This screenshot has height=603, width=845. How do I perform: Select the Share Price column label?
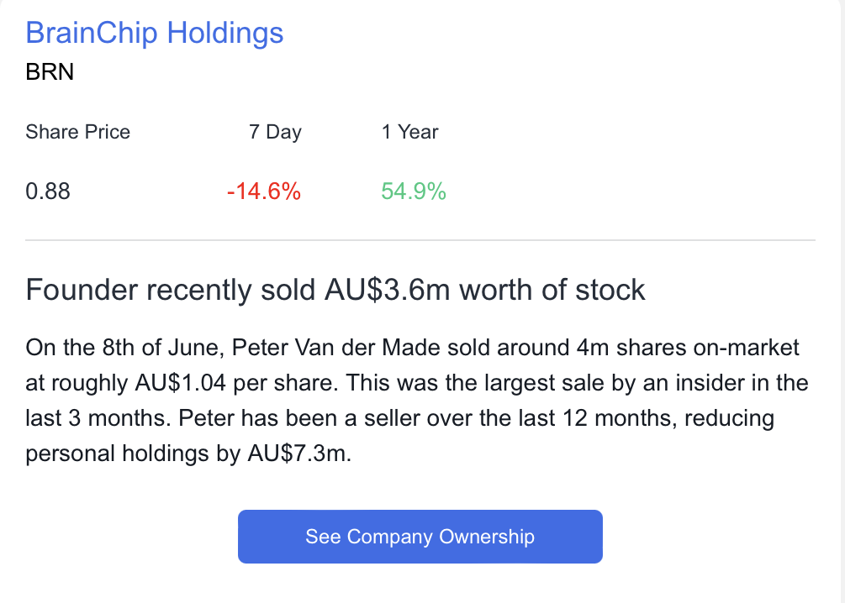pos(78,132)
